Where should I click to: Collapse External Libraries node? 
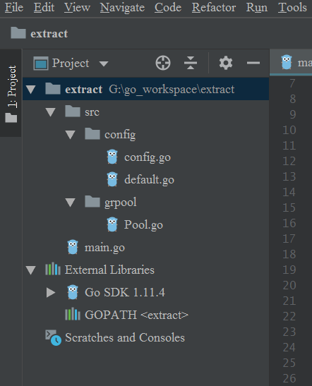click(31, 270)
